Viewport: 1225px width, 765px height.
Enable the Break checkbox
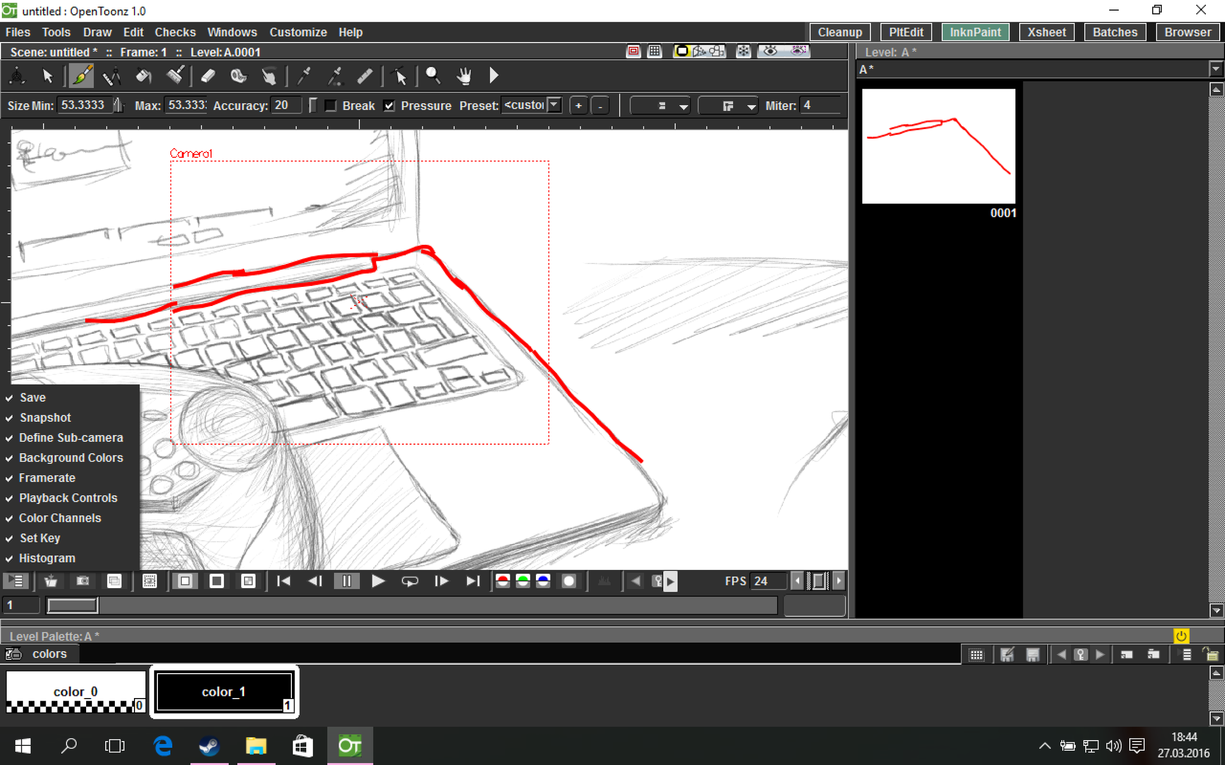pyautogui.click(x=331, y=106)
